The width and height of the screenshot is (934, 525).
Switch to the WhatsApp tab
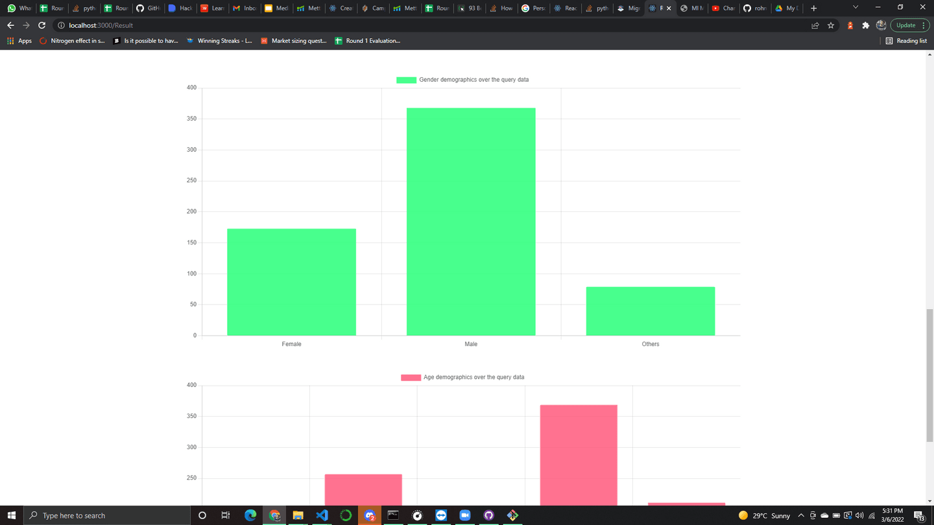(x=19, y=8)
